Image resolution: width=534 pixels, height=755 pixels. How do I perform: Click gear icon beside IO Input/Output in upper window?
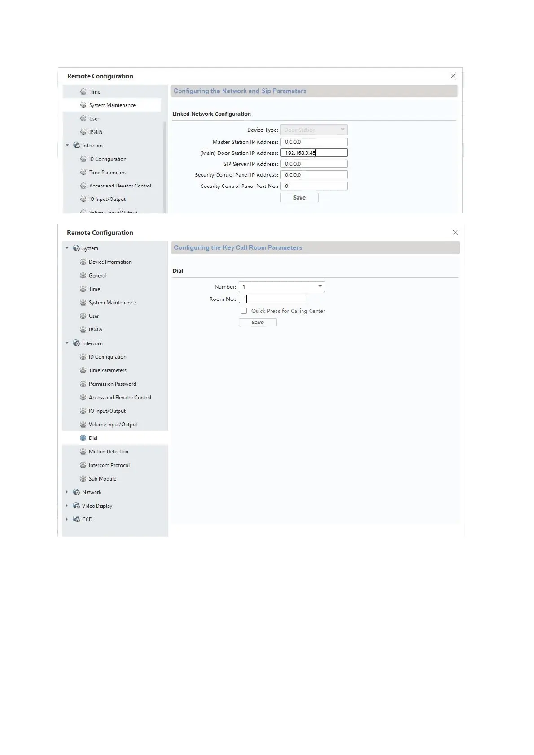point(83,199)
